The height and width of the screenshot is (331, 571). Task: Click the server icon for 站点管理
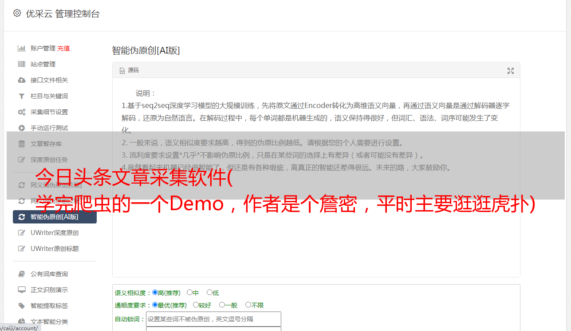[21, 64]
